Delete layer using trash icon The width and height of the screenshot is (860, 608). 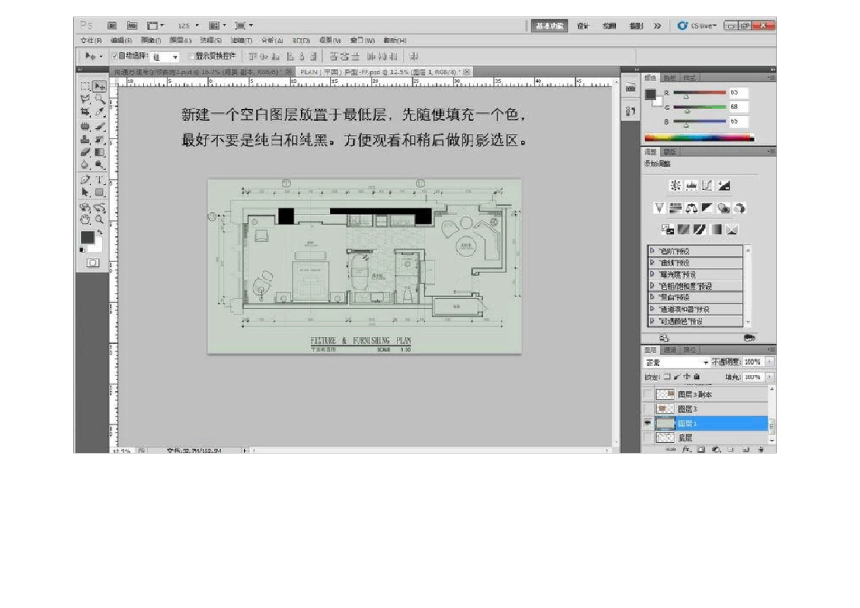pyautogui.click(x=760, y=449)
